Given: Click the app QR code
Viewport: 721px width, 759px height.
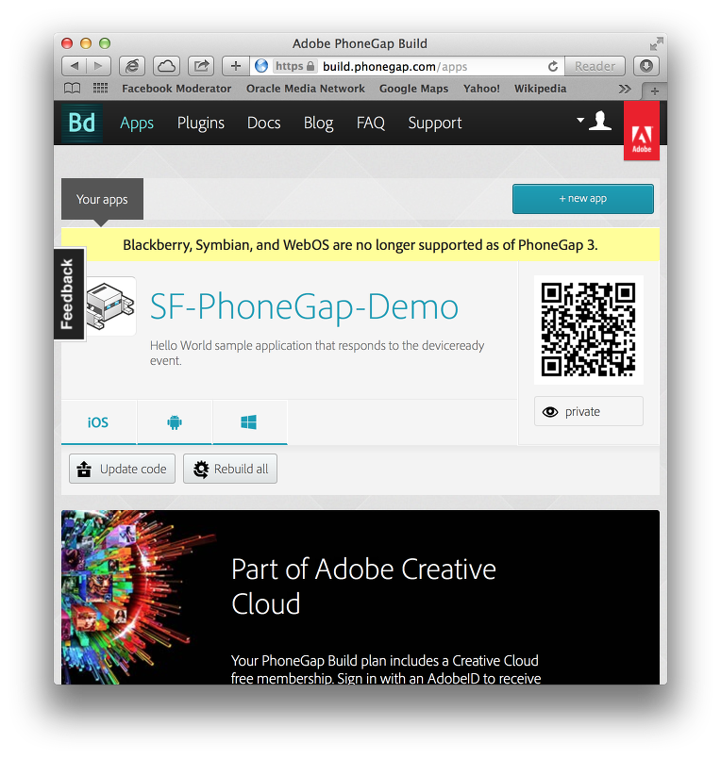Looking at the screenshot, I should coord(588,330).
